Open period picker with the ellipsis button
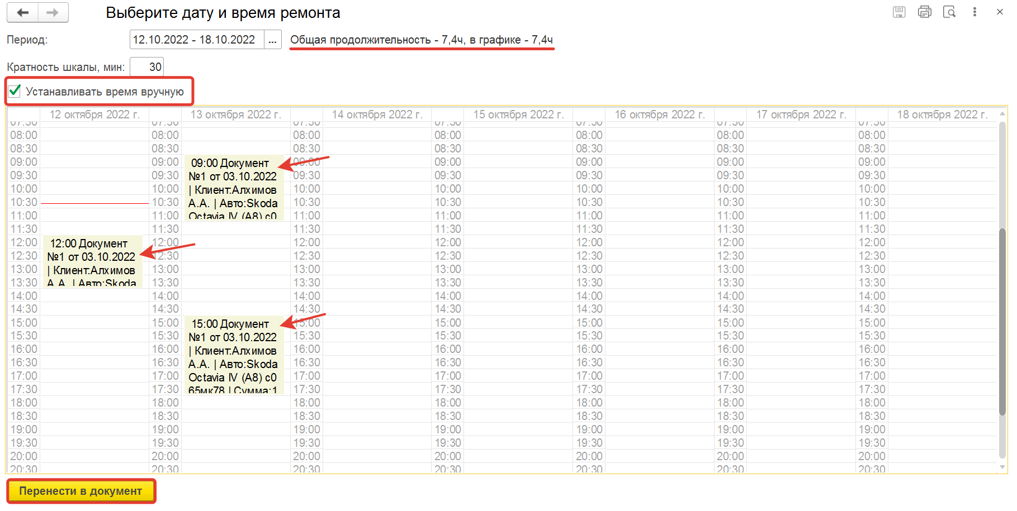 click(272, 40)
